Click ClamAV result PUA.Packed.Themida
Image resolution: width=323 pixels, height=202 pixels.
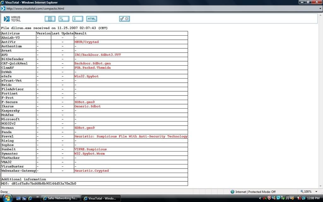point(92,68)
